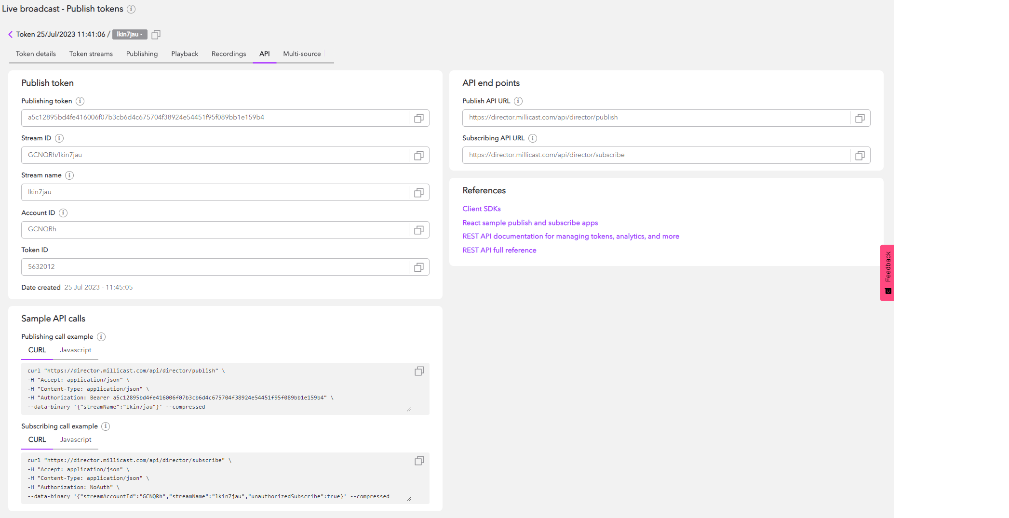Open the Client SDKs link
The height and width of the screenshot is (518, 1009).
[x=481, y=209]
